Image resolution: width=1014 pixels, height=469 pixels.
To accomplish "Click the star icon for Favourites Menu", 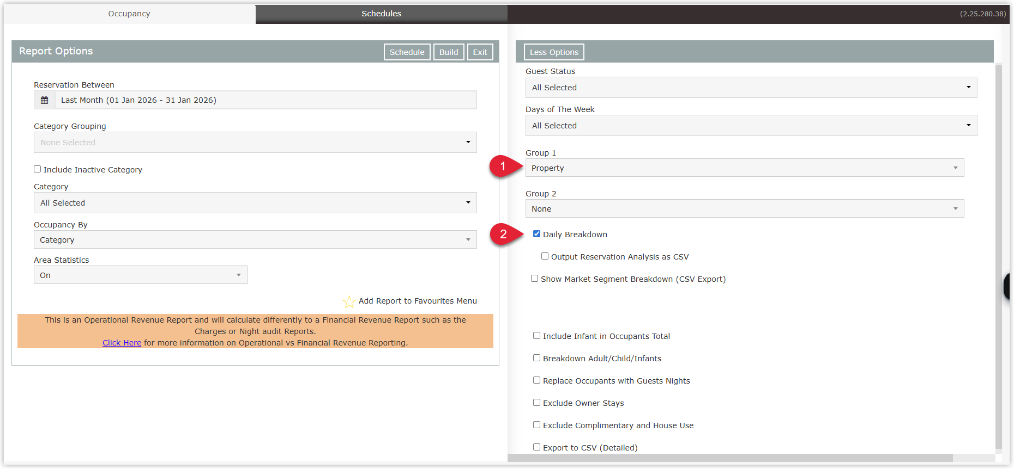I will click(349, 301).
